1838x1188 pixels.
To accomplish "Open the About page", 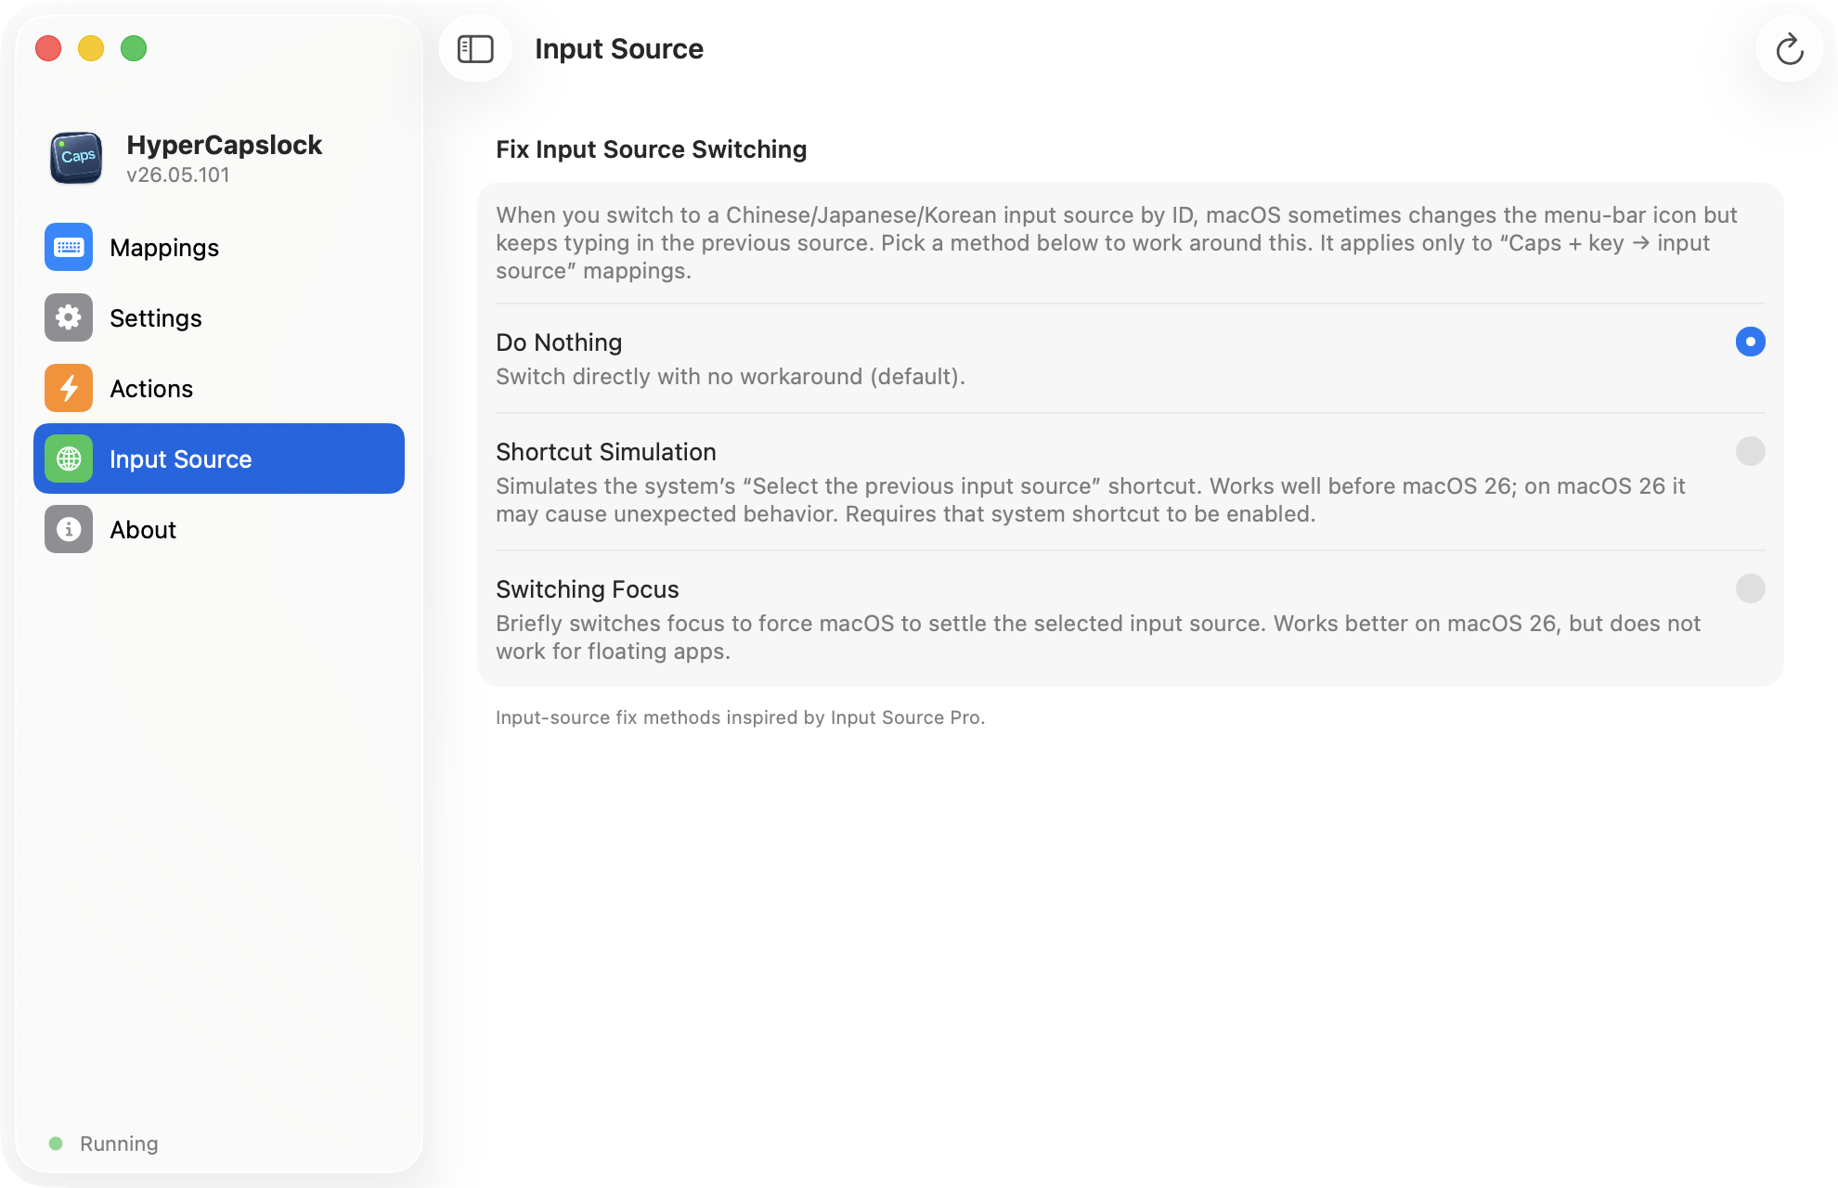I will tap(219, 529).
